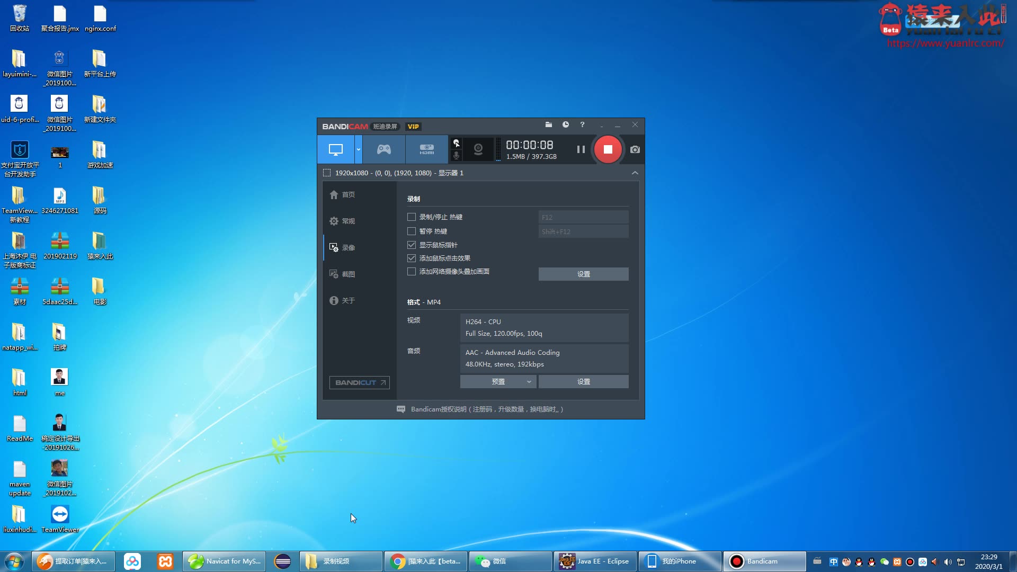Screen dimensions: 1017x572
Task: Select 电影 folder on desktop
Action: point(100,291)
